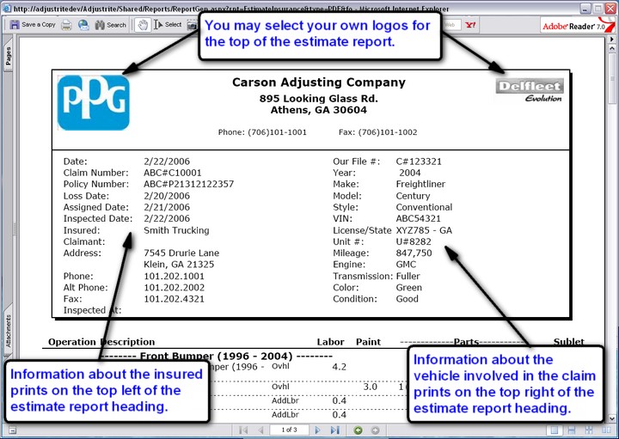Click the color value 'Green'
This screenshot has height=439, width=619.
pyautogui.click(x=409, y=288)
